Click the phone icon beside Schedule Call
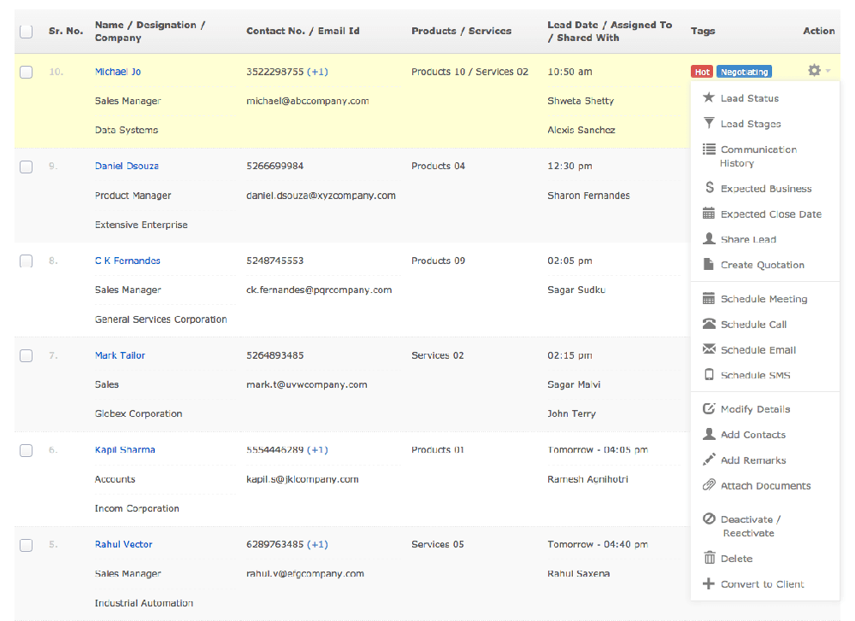 point(709,324)
